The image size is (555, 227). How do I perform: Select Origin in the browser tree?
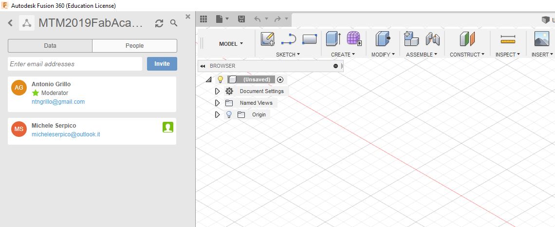[x=259, y=115]
